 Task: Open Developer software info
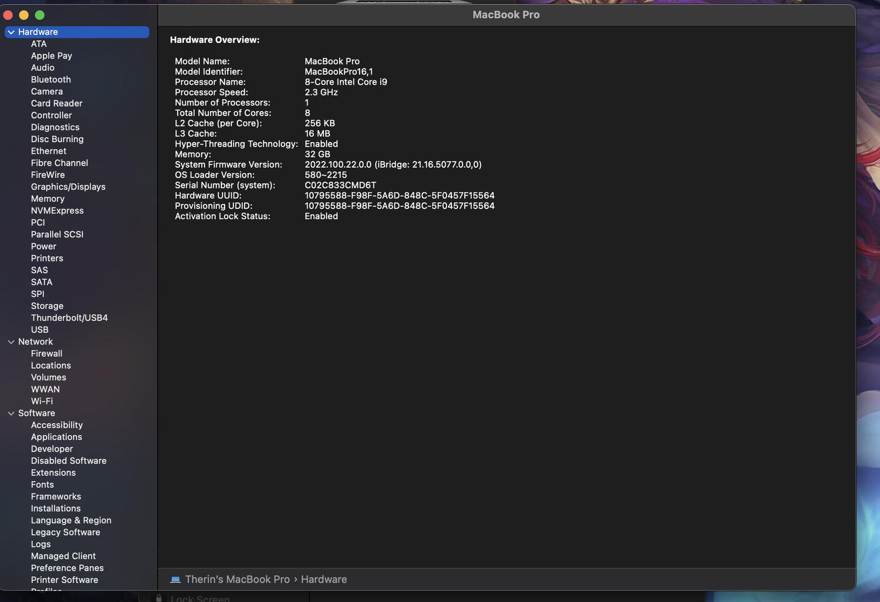(52, 449)
